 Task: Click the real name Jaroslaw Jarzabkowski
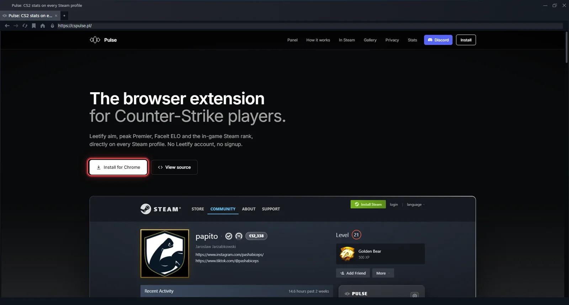coord(216,246)
